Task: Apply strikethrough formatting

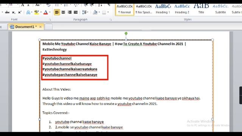Action: 7,12
